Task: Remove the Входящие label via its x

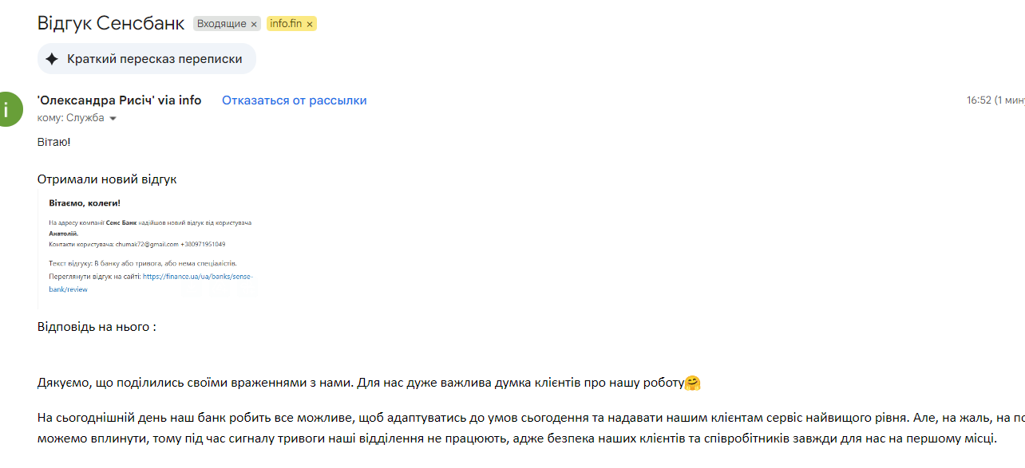Action: (254, 24)
